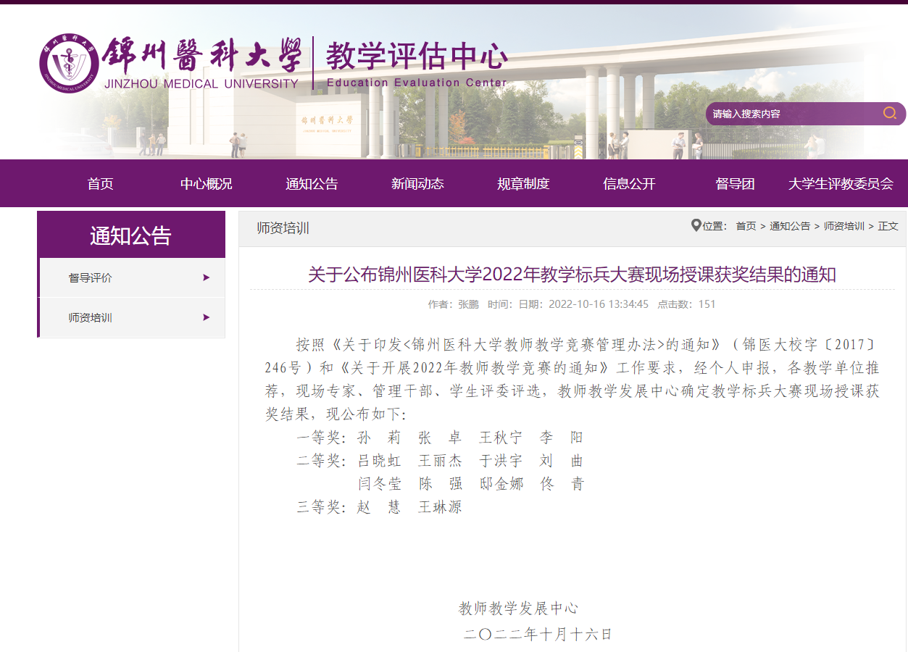Expand the 师资培训 sidebar arrow
This screenshot has width=908, height=652.
(x=207, y=317)
